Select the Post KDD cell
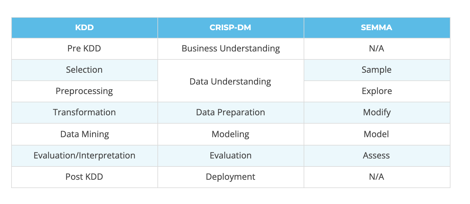 pos(84,177)
